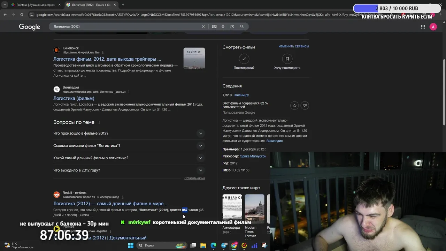Open Reddit result самый длинный фильм в мире
Screen dimensions: 446x251
coord(111,204)
